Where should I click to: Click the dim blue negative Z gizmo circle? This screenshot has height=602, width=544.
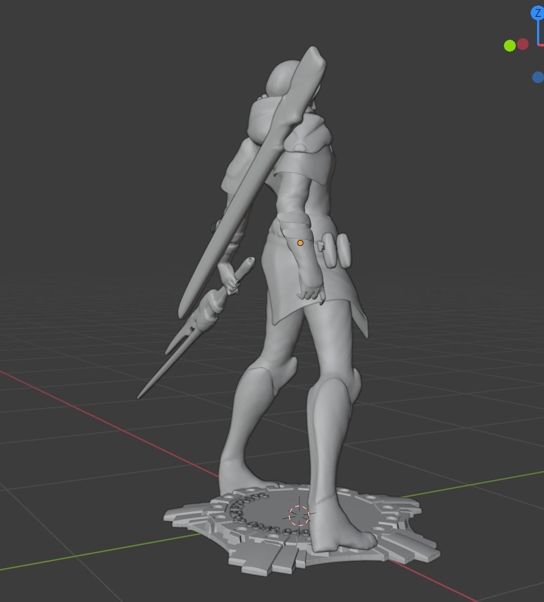coord(538,77)
